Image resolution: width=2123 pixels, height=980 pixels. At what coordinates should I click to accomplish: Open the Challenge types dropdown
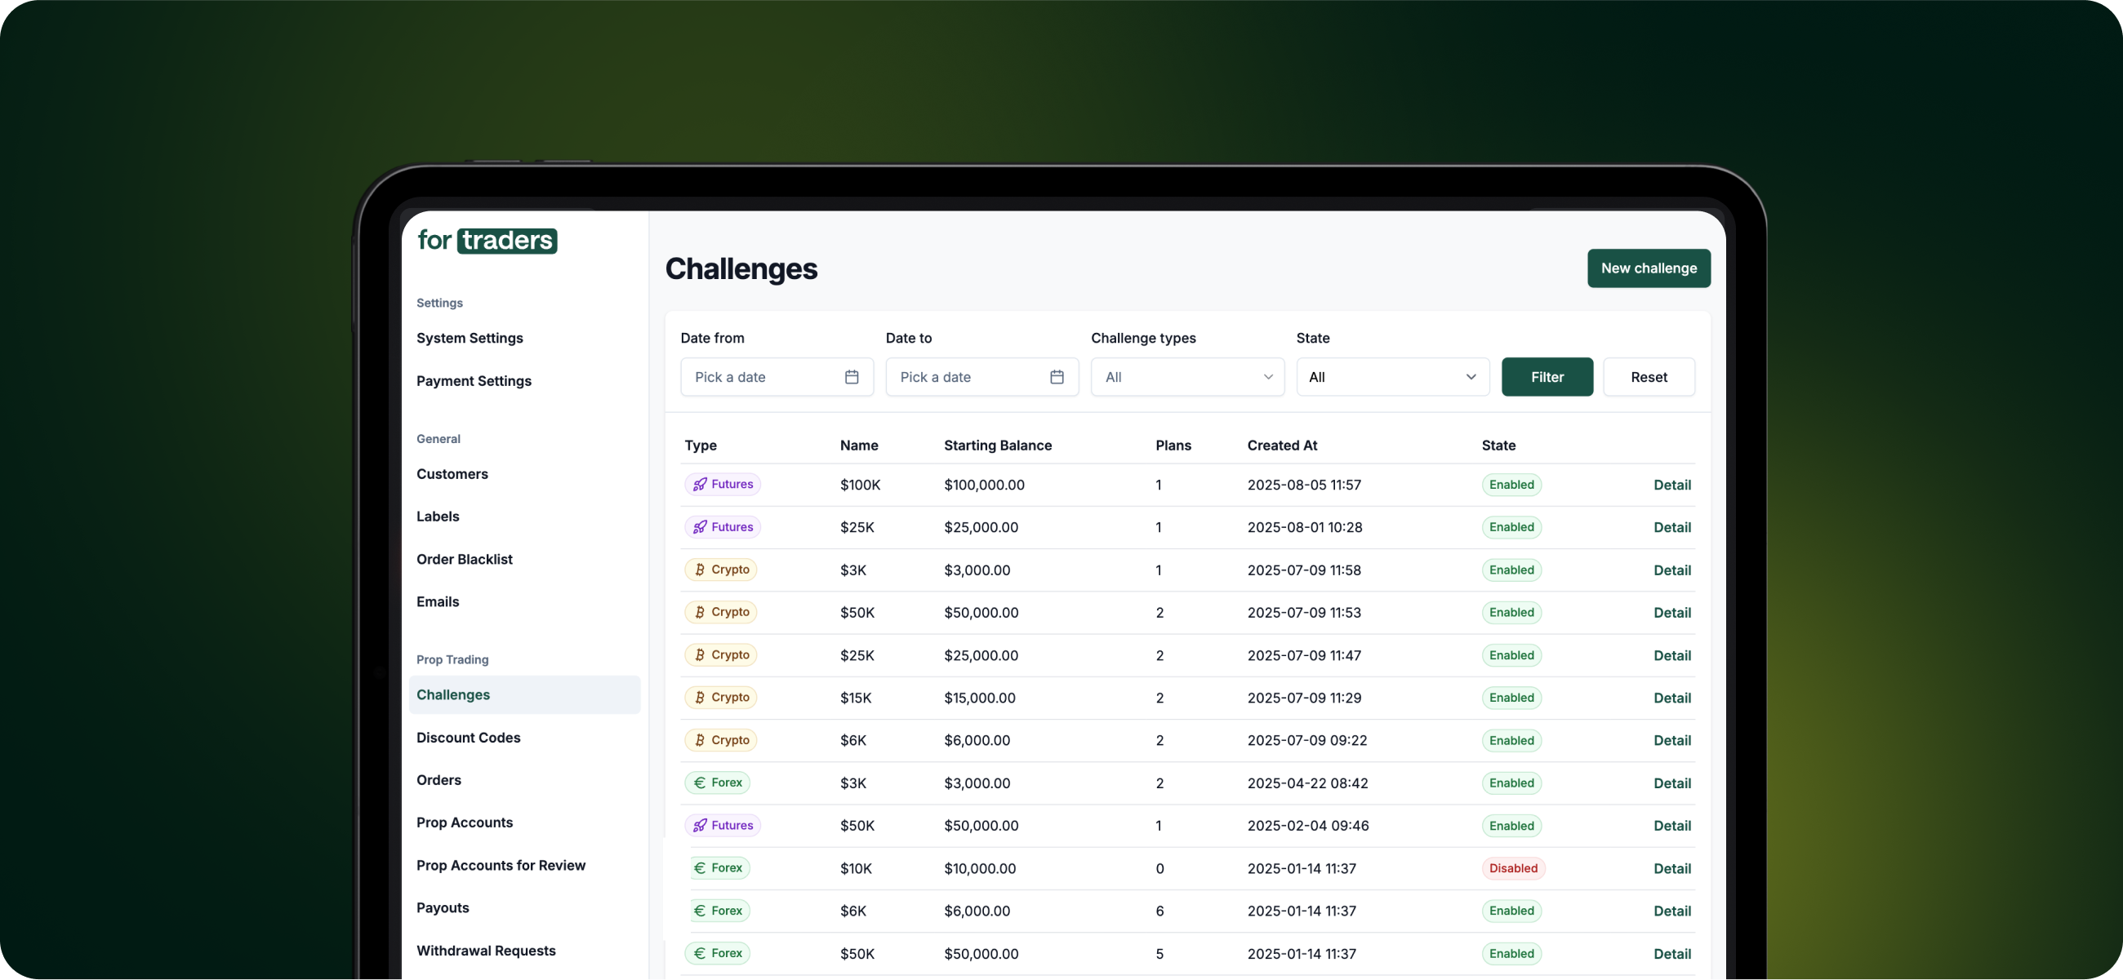pyautogui.click(x=1186, y=376)
